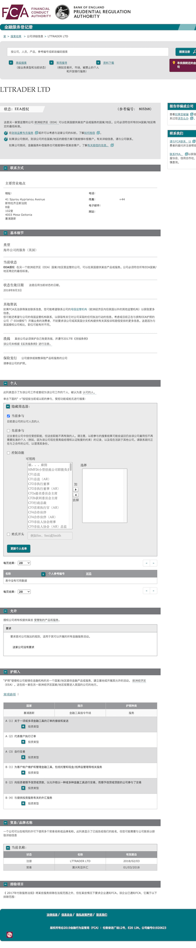Expand investment types for A (1) 订单的接收和发送
The width and height of the screenshot is (196, 948).
(24, 726)
